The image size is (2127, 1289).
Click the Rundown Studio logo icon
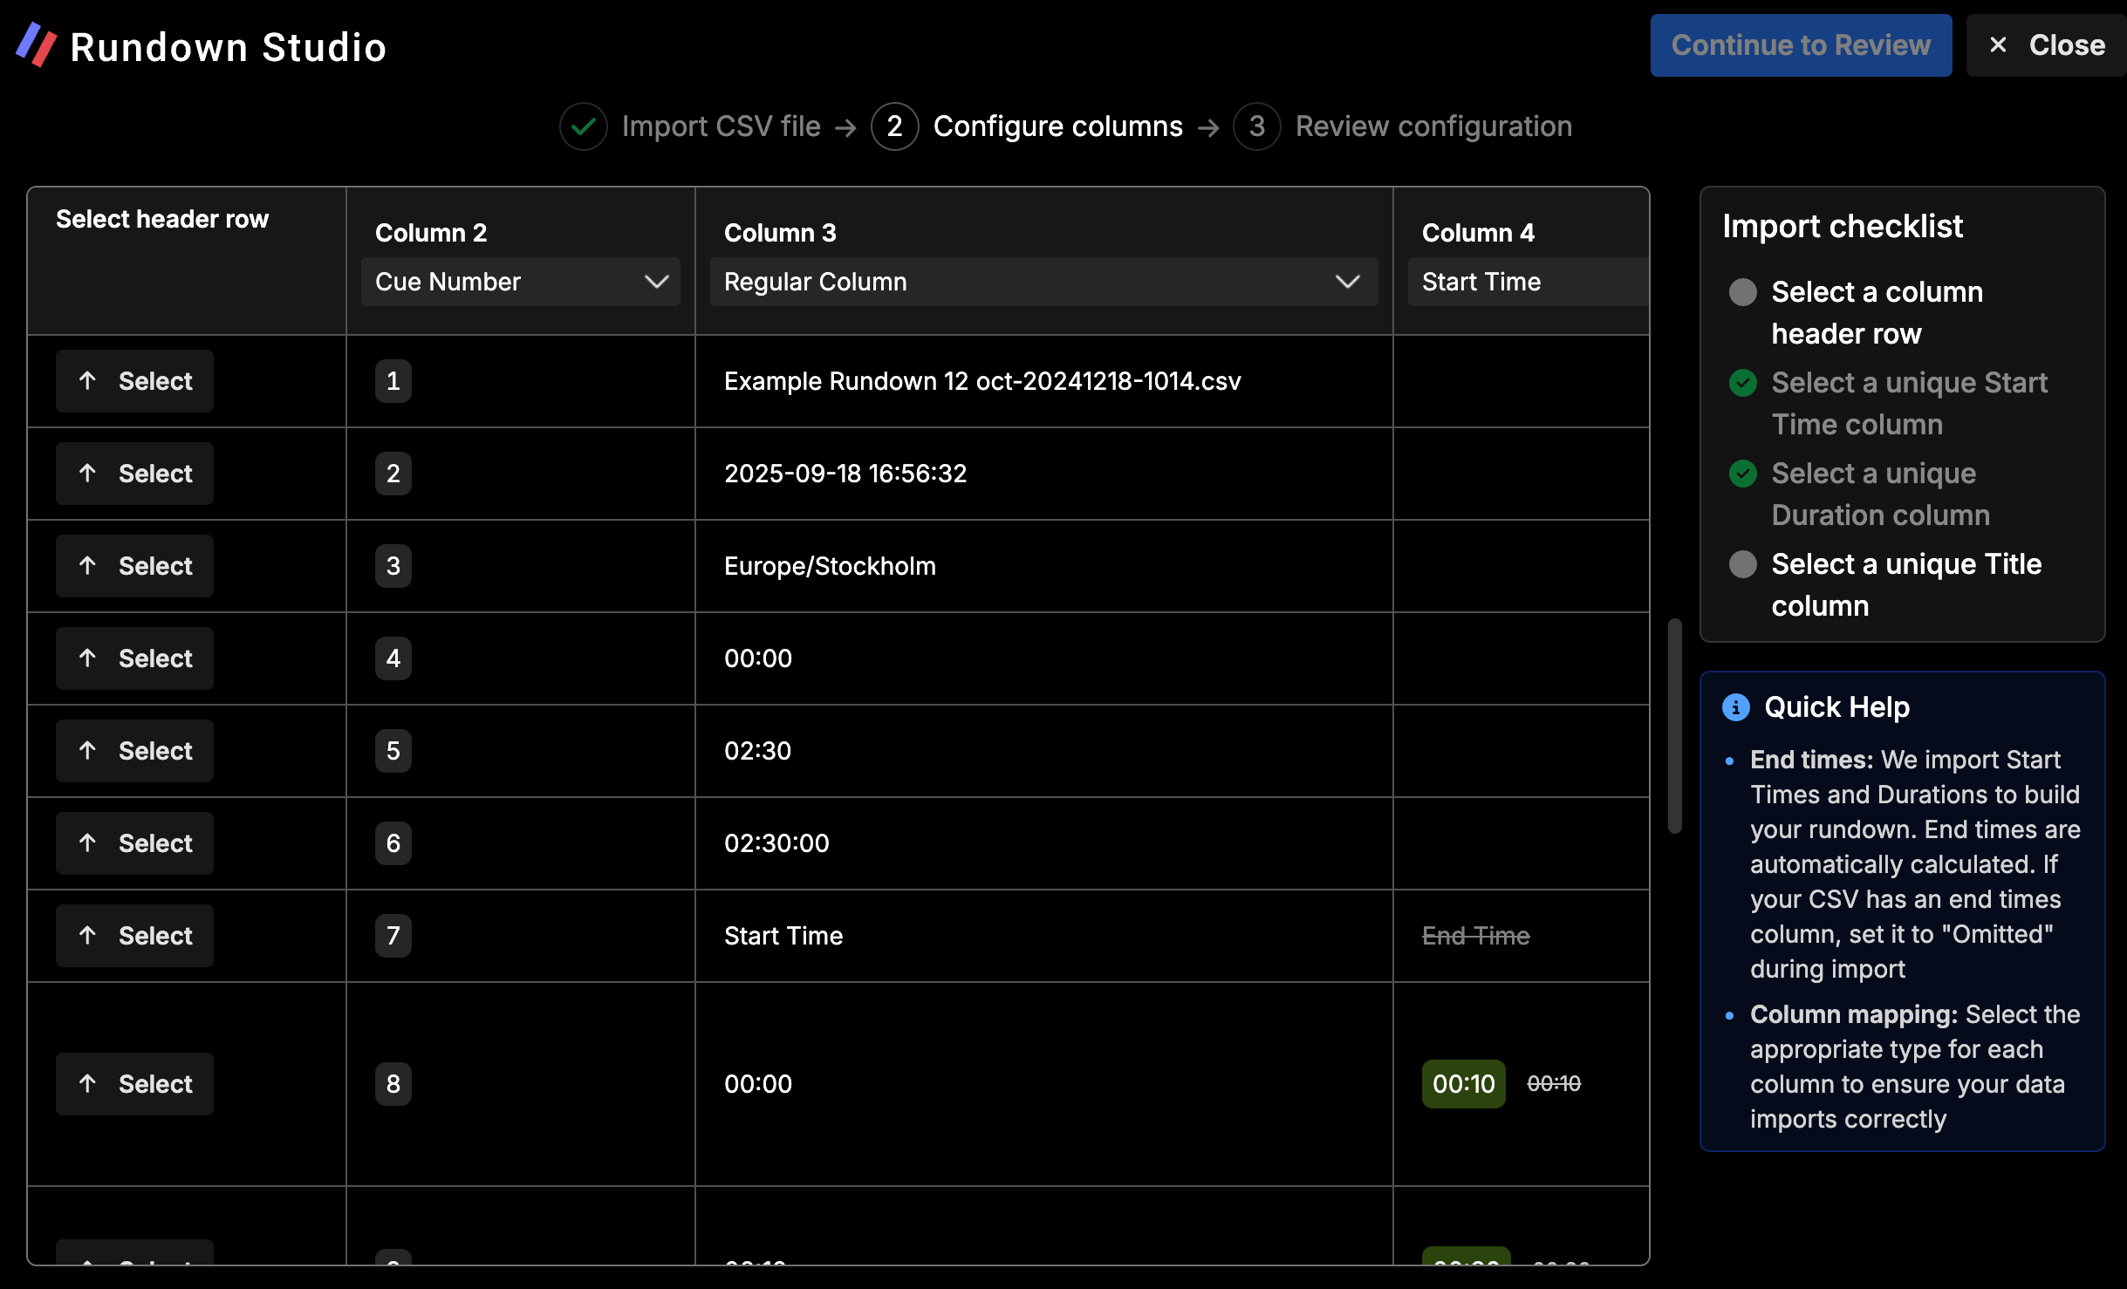coord(37,45)
